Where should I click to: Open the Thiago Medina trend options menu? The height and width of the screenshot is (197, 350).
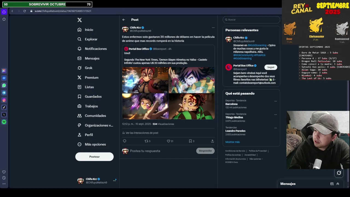[x=276, y=115]
